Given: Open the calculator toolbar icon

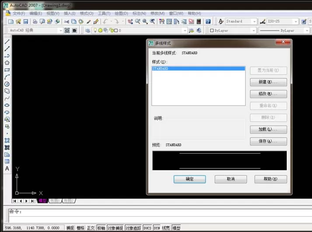Looking at the screenshot, I should pyautogui.click(x=198, y=21).
